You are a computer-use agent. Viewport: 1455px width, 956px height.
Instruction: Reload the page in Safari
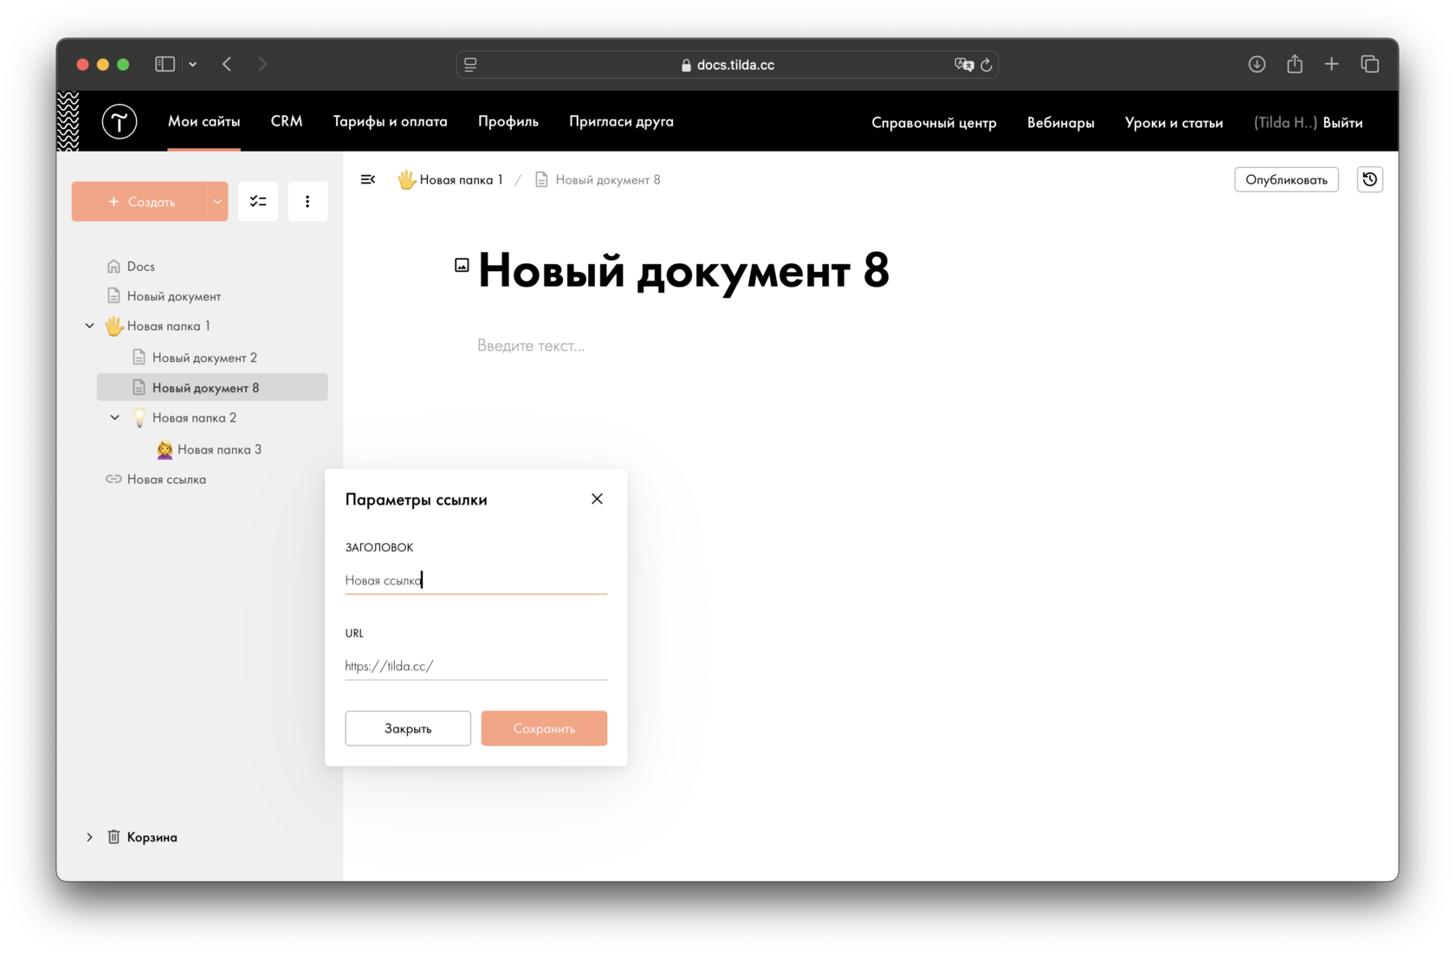986,65
